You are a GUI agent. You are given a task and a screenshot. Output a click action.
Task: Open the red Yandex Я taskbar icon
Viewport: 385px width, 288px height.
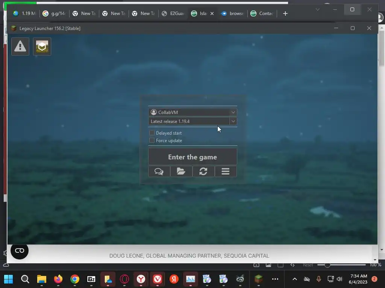pos(174,279)
